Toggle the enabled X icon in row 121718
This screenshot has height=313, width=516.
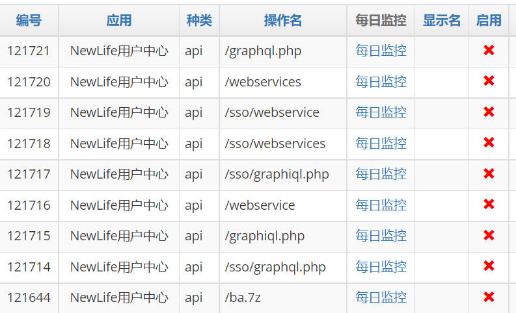tap(489, 143)
